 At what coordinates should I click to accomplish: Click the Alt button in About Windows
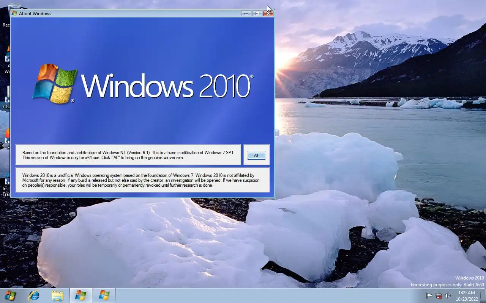click(256, 156)
